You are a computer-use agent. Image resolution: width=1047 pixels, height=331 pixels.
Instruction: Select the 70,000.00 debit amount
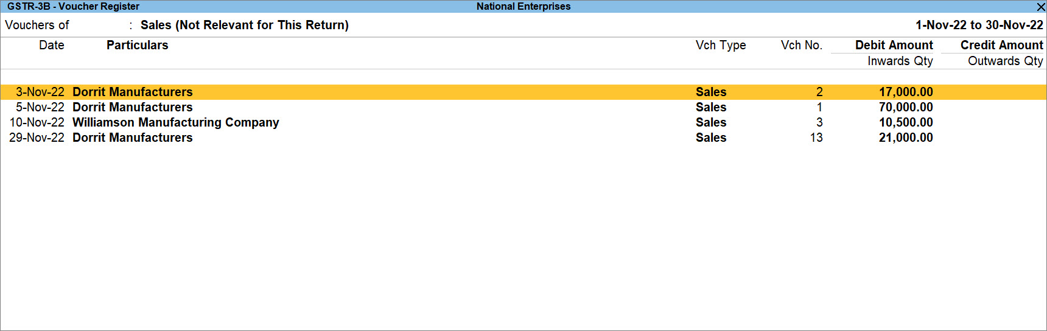906,107
